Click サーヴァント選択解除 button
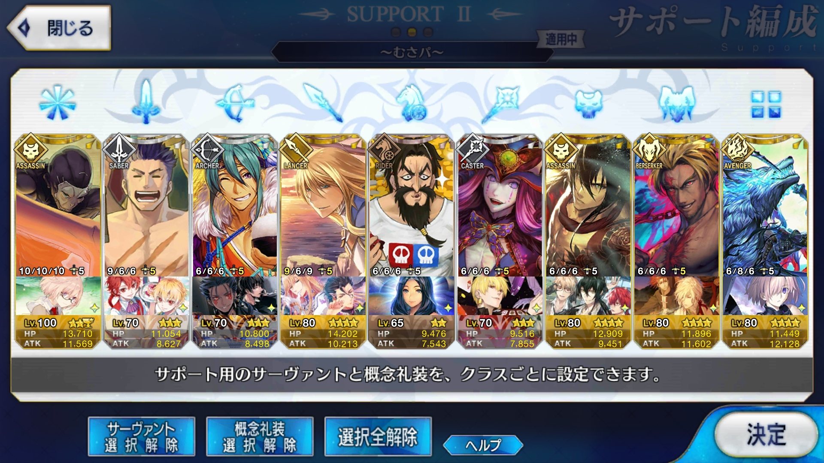Viewport: 824px width, 463px height. (142, 436)
